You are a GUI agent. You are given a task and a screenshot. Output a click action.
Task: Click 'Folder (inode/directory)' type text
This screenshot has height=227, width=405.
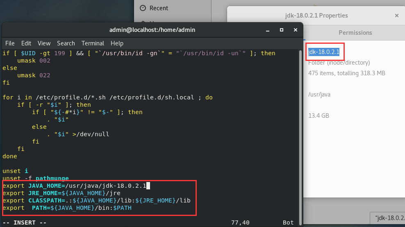339,63
